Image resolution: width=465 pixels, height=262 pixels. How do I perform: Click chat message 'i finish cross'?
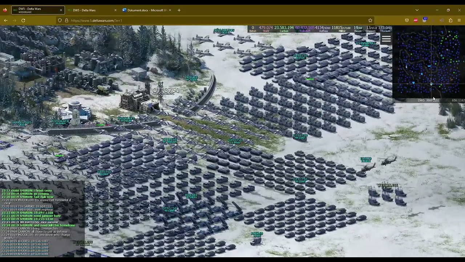pos(43,191)
